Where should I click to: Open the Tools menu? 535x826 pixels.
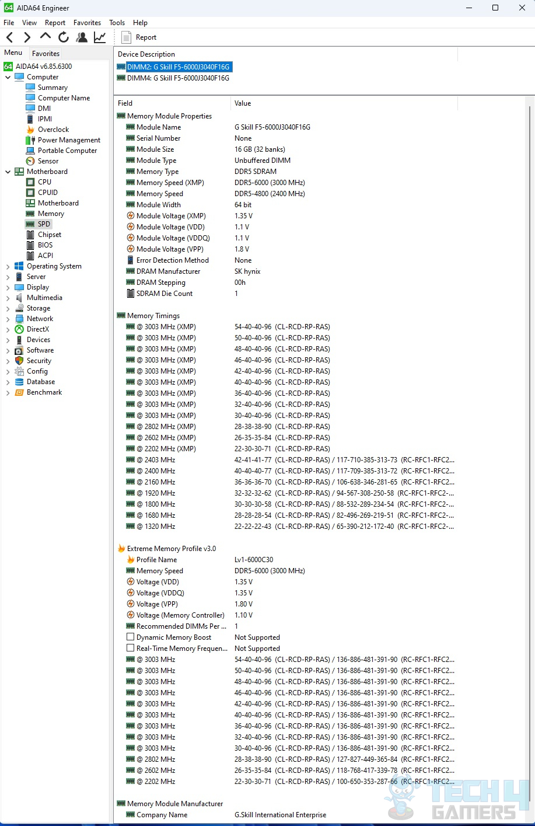pyautogui.click(x=117, y=23)
